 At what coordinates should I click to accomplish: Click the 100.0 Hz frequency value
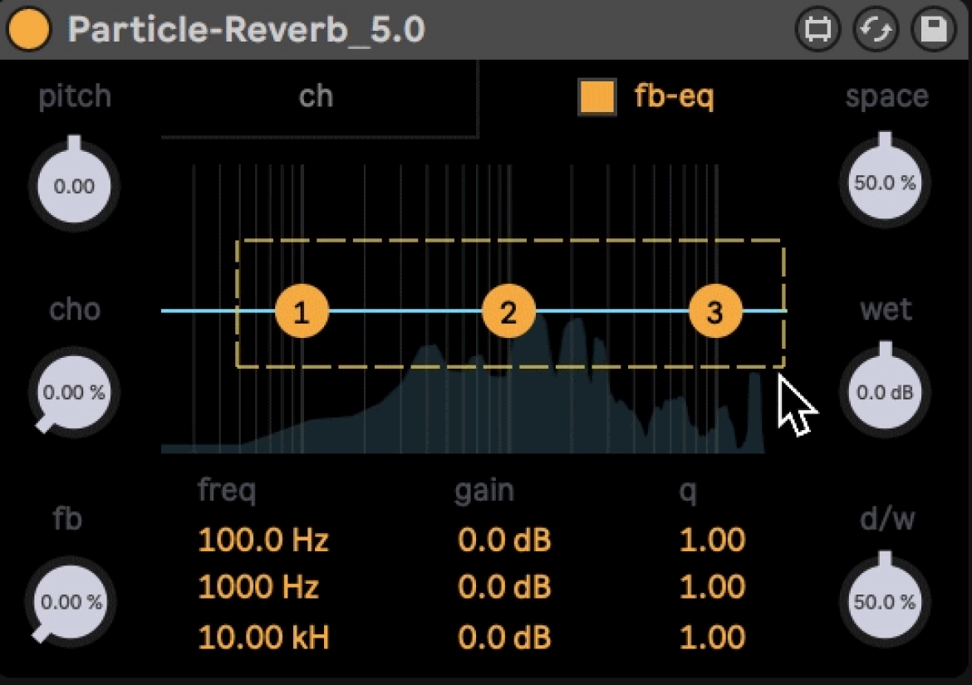click(x=263, y=540)
